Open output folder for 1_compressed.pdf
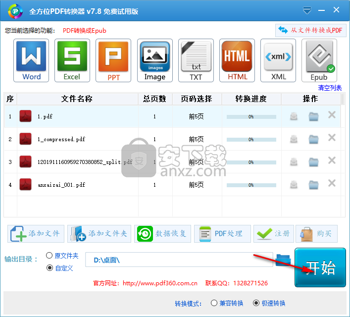The height and width of the screenshot is (317, 350). 314,139
